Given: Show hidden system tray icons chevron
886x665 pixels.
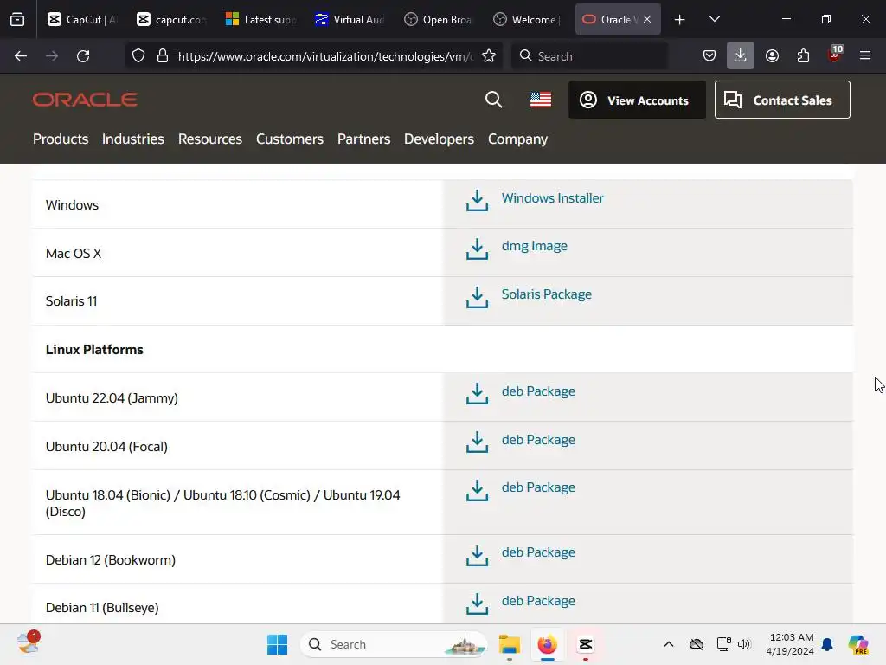Looking at the screenshot, I should click(x=669, y=644).
